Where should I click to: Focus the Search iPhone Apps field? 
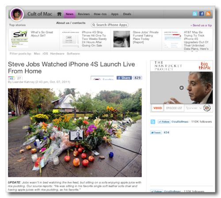110,25
